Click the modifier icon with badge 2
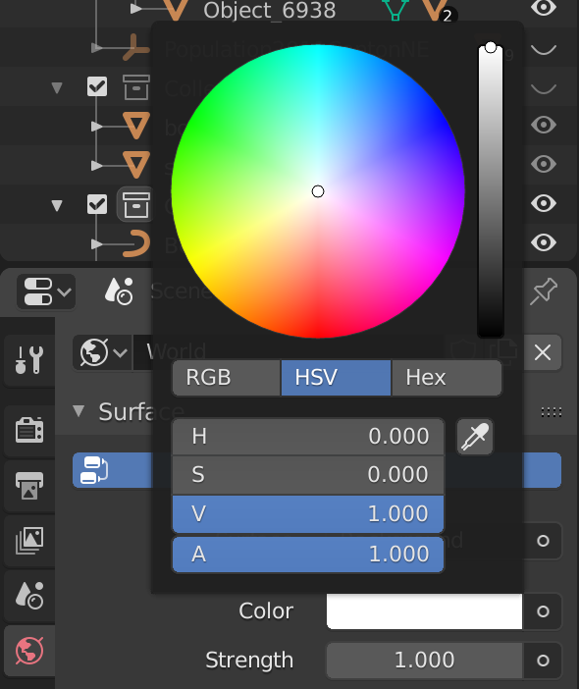Image resolution: width=579 pixels, height=689 pixels. [x=438, y=11]
